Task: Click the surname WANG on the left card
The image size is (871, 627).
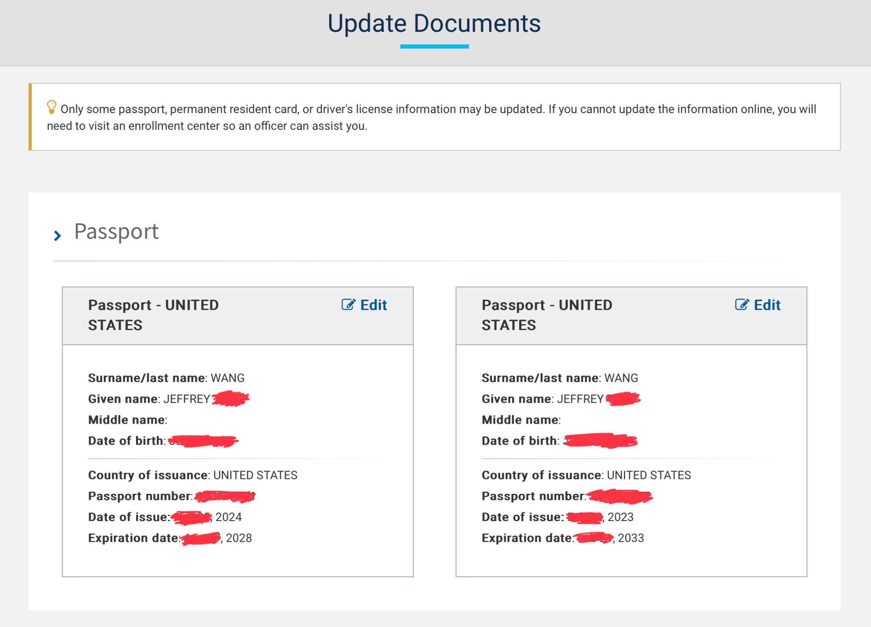Action: (x=229, y=378)
